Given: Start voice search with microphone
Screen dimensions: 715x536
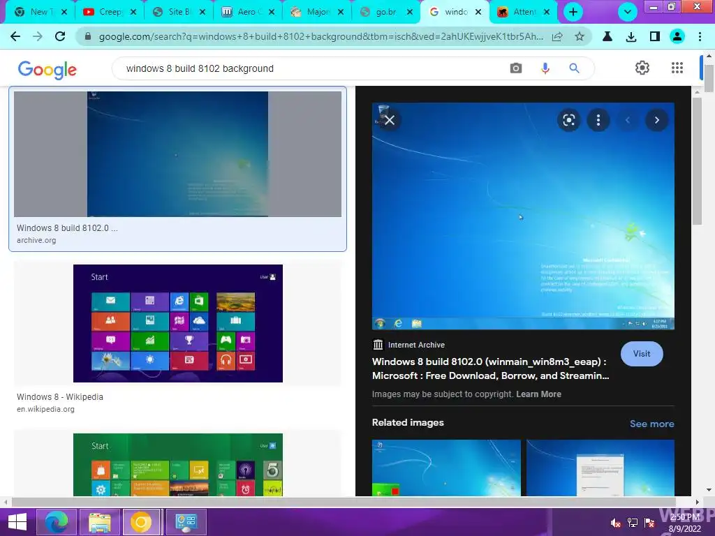Looking at the screenshot, I should 545,68.
